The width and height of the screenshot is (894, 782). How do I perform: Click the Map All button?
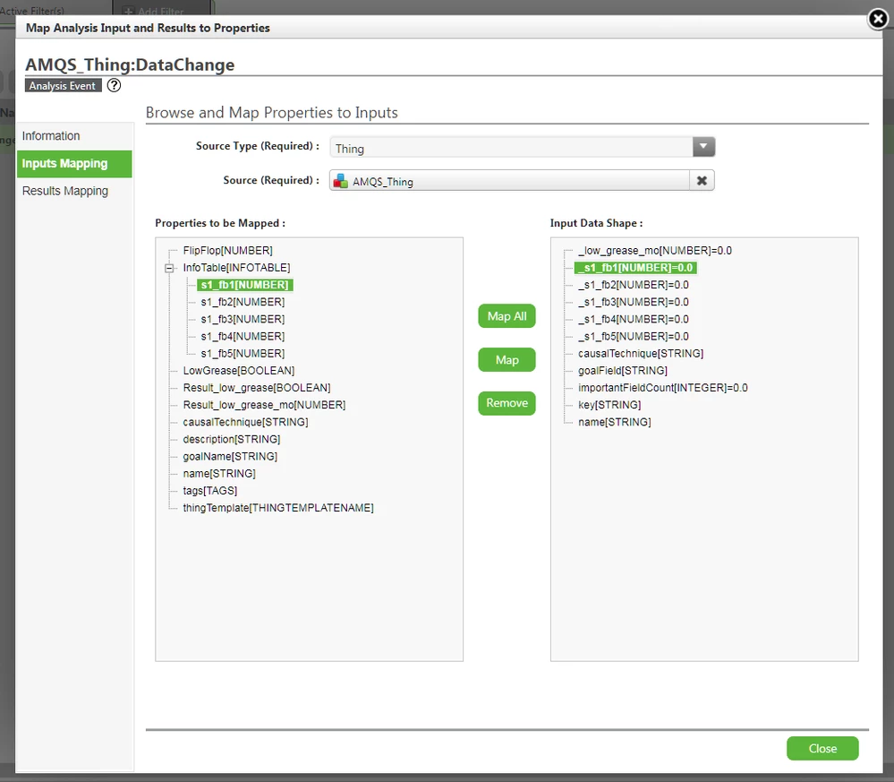point(507,316)
